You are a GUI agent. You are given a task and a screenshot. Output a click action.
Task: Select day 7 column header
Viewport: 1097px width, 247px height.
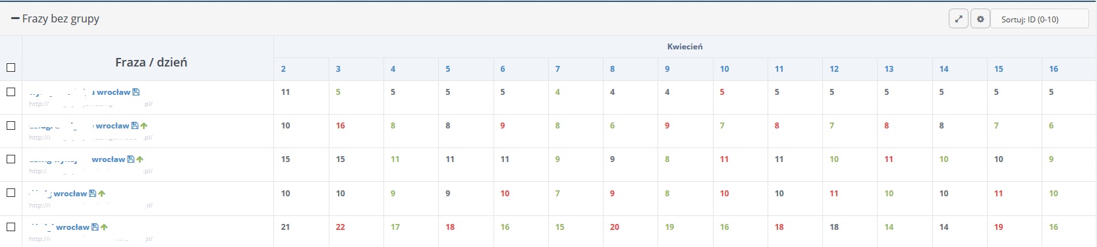pyautogui.click(x=557, y=69)
